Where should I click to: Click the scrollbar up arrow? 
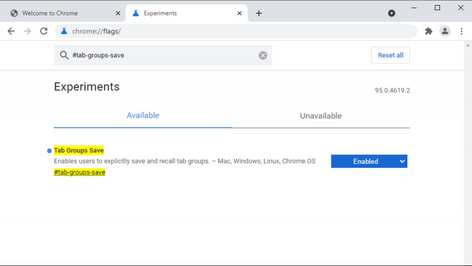(x=468, y=45)
